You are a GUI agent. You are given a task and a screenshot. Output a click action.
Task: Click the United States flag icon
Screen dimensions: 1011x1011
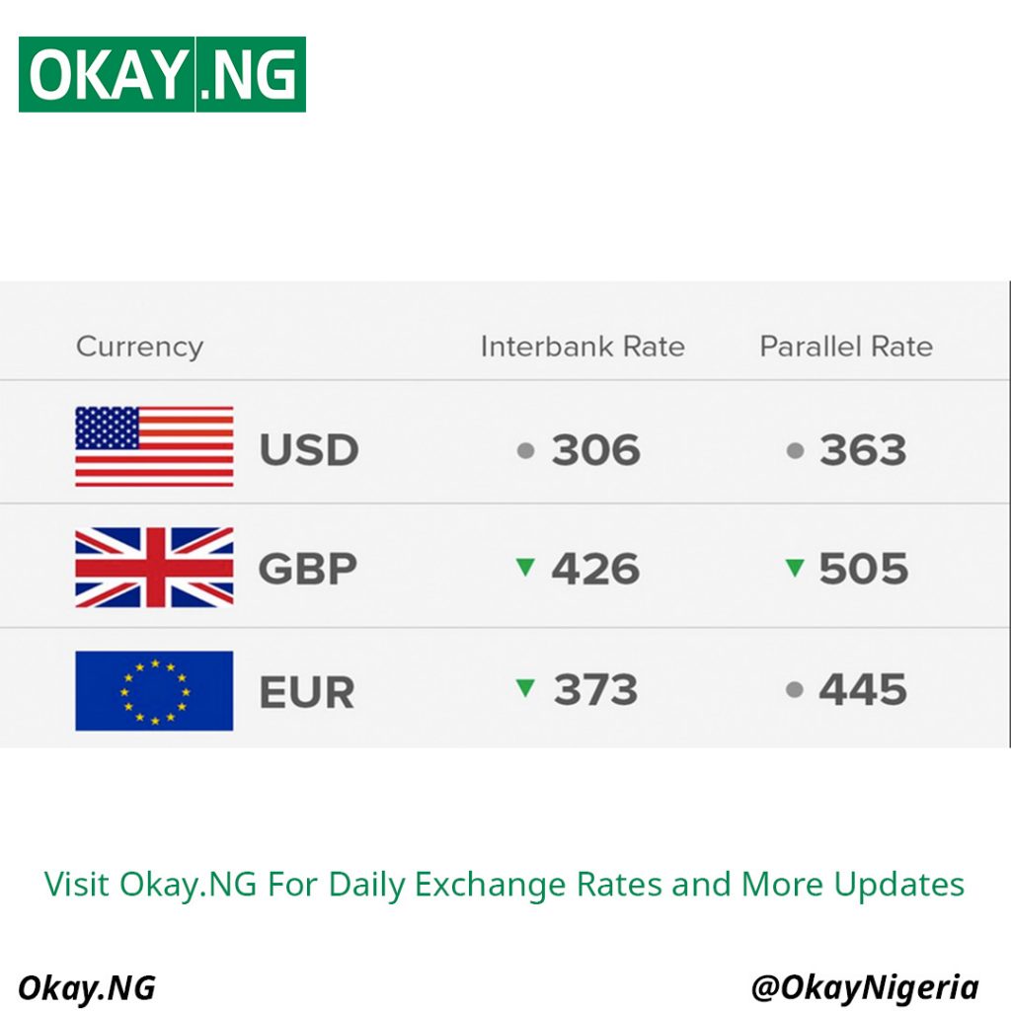pyautogui.click(x=154, y=446)
